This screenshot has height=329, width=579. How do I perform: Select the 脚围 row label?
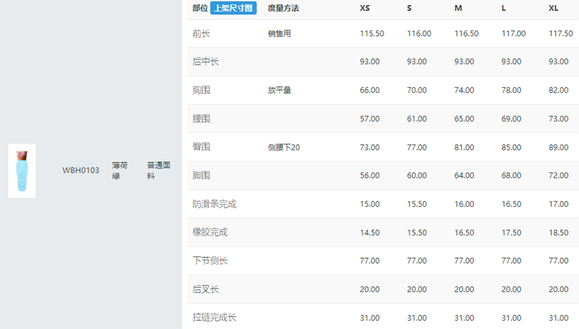[x=201, y=176]
